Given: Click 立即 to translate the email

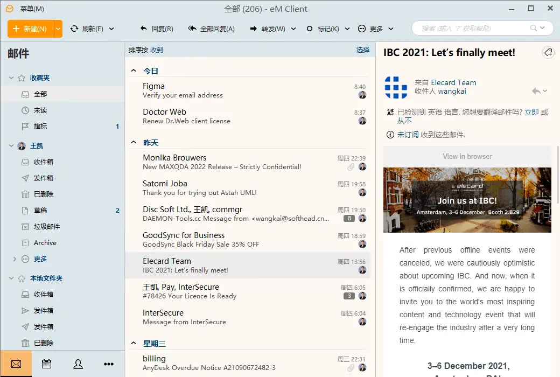Looking at the screenshot, I should [531, 112].
